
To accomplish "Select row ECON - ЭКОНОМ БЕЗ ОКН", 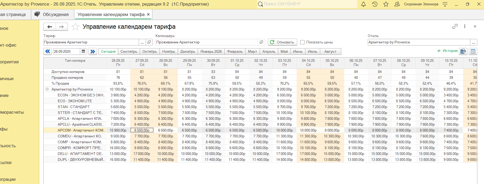I will click(81, 95).
